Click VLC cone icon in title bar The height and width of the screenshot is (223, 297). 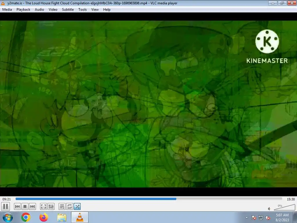[3, 3]
